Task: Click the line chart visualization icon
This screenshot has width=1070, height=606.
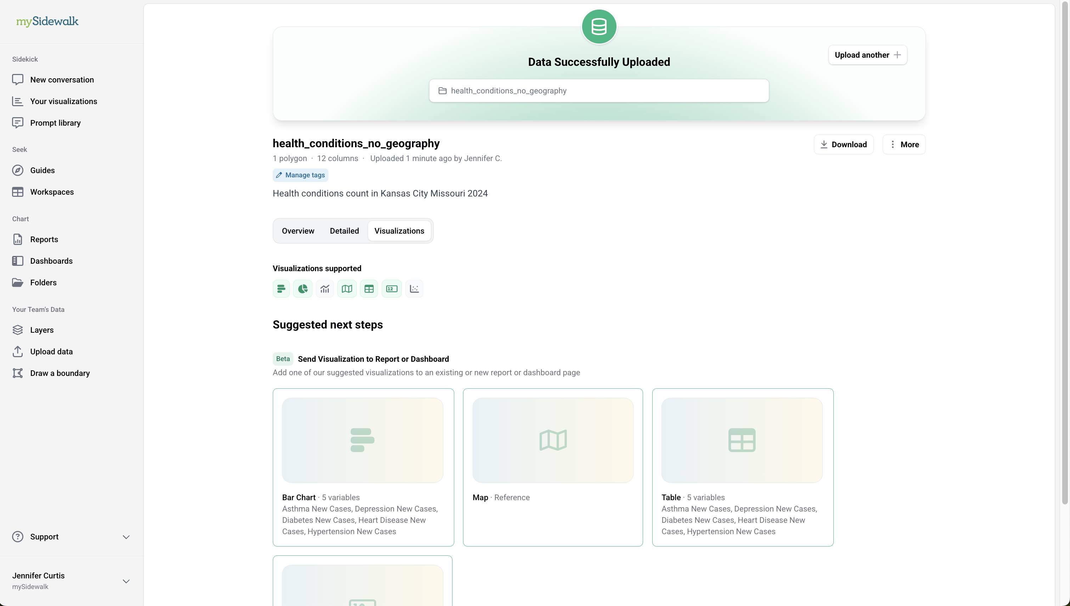Action: [325, 288]
